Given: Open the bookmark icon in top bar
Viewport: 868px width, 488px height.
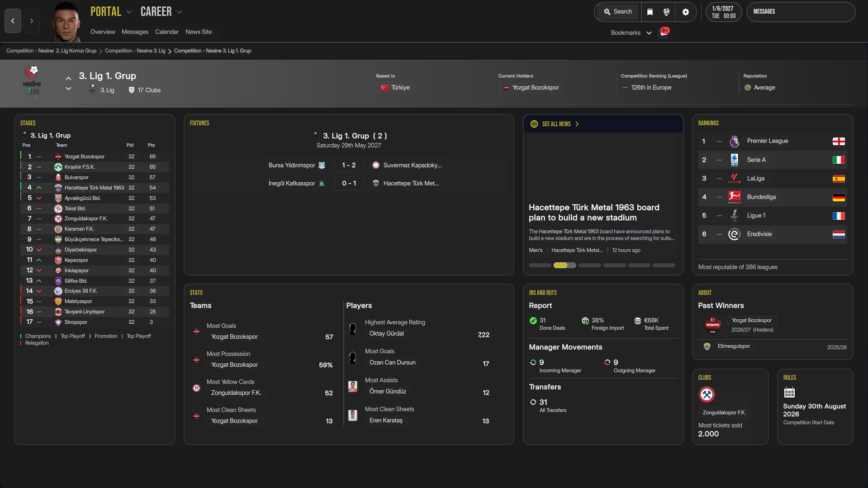Looking at the screenshot, I should point(650,12).
